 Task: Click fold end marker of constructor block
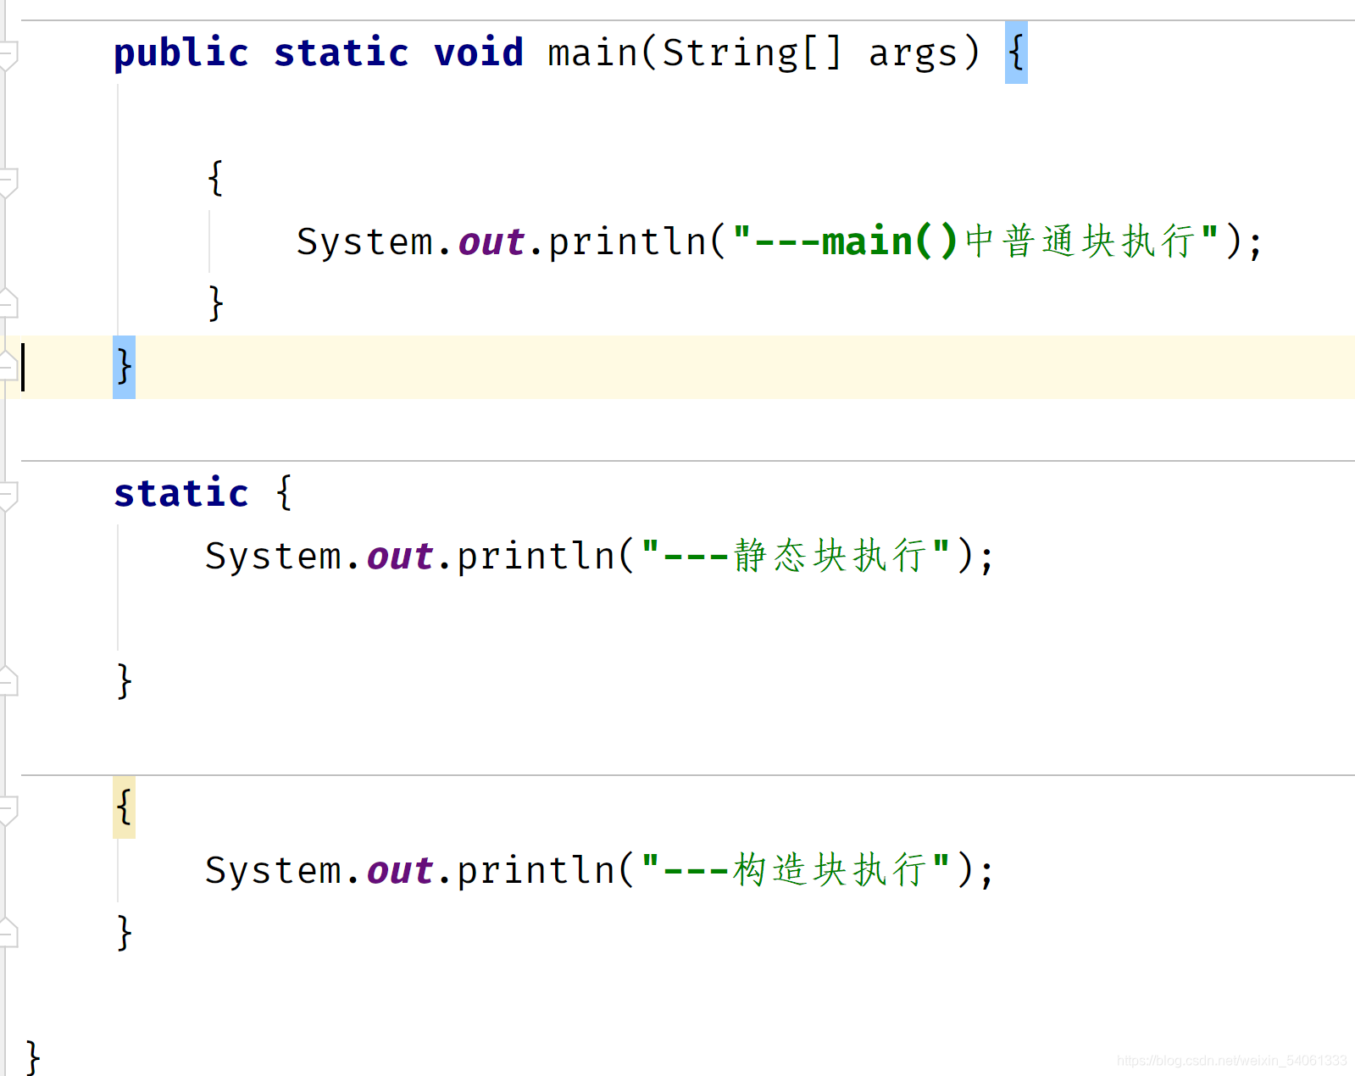pyautogui.click(x=7, y=932)
